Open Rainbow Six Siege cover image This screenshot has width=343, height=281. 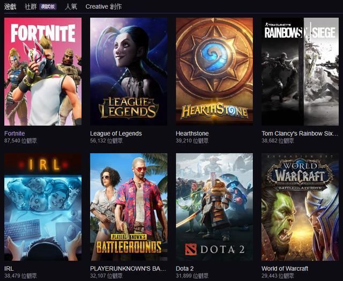click(x=300, y=71)
